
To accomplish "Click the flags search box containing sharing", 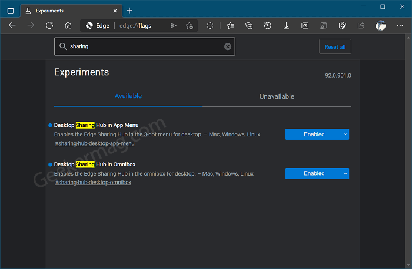I will coord(145,46).
